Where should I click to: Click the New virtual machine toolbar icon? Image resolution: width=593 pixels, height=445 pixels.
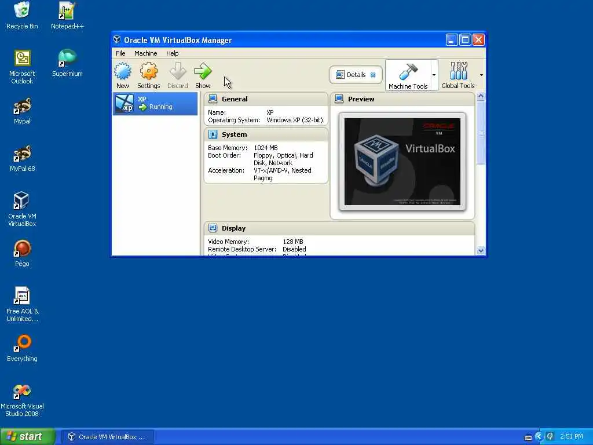click(123, 75)
